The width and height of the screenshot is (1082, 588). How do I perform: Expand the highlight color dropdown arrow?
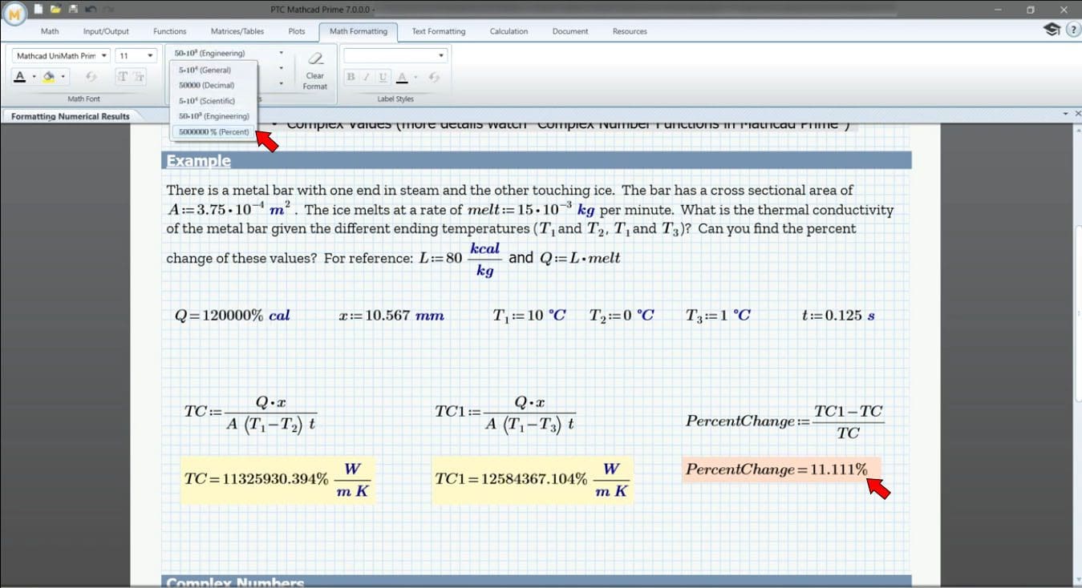click(x=63, y=77)
